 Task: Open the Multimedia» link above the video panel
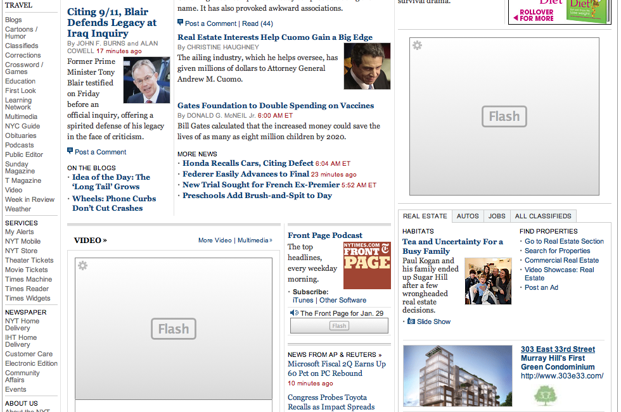coord(255,240)
